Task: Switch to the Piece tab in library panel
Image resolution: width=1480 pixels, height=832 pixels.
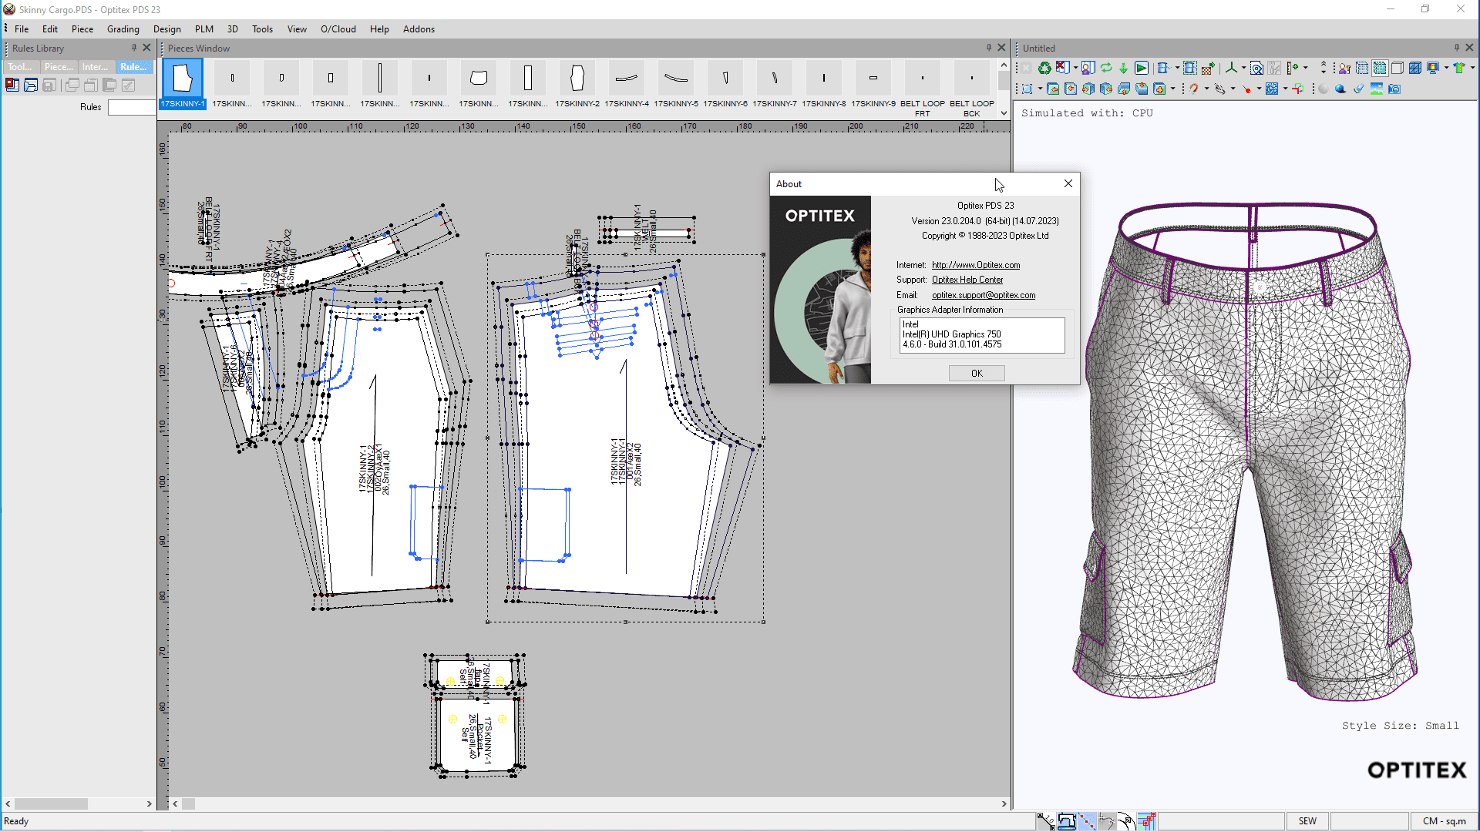Action: tap(59, 67)
